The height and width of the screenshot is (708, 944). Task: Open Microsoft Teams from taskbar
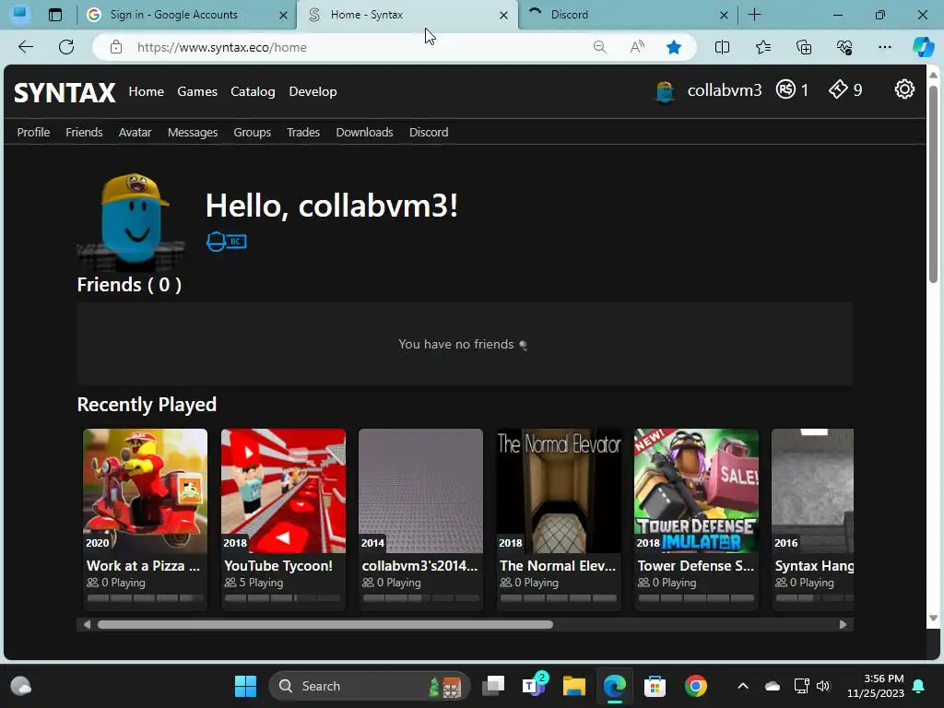click(535, 686)
